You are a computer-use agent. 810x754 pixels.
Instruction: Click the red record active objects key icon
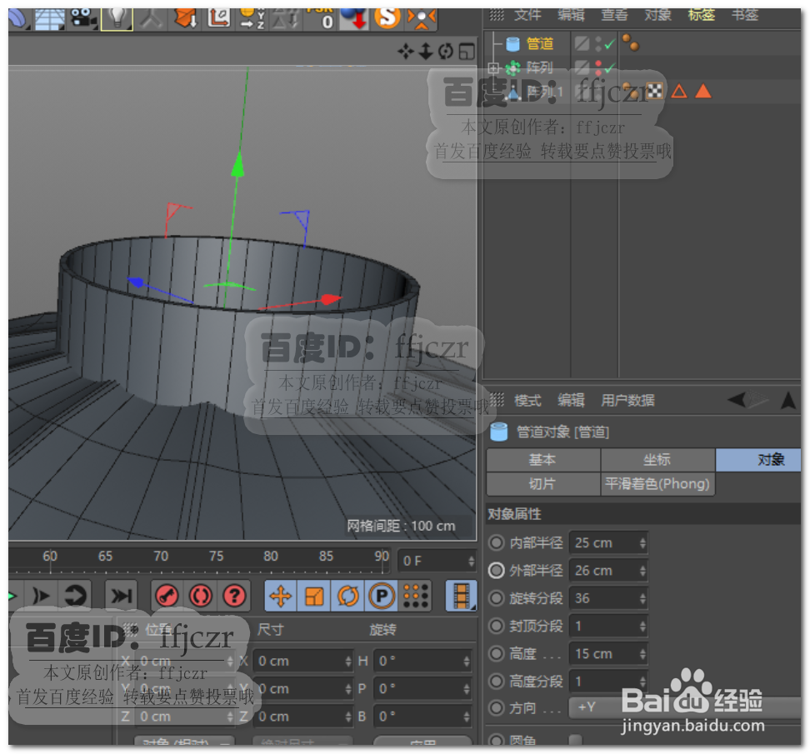(167, 596)
